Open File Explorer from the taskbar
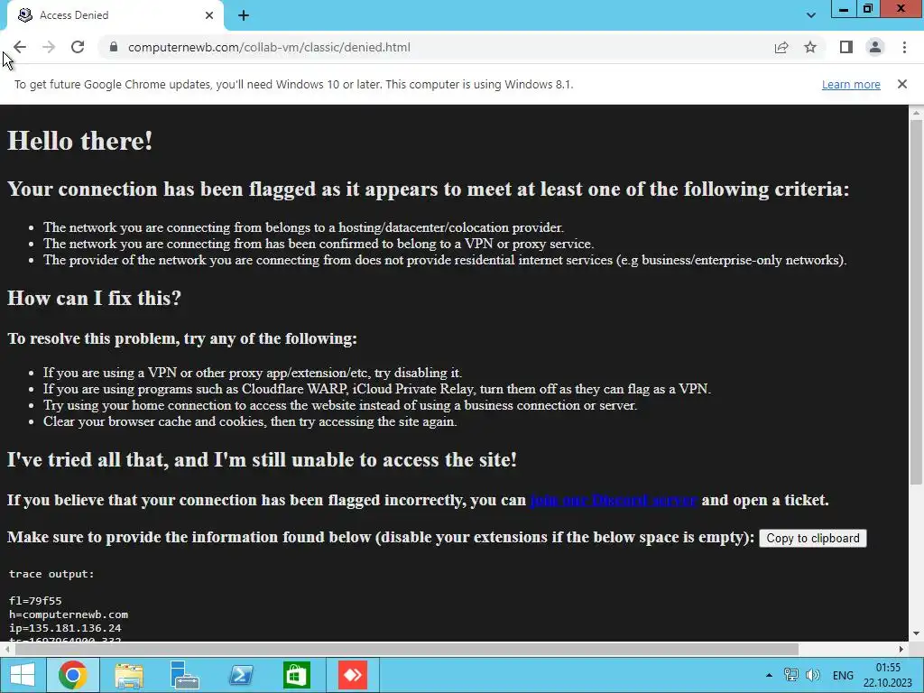This screenshot has height=693, width=924. click(x=128, y=675)
